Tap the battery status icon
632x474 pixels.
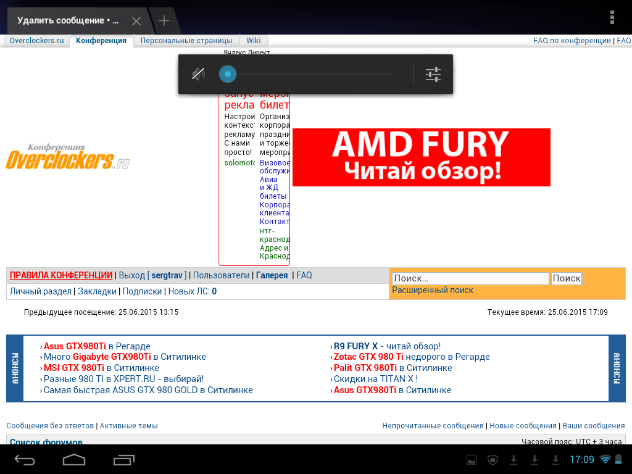coord(618,459)
